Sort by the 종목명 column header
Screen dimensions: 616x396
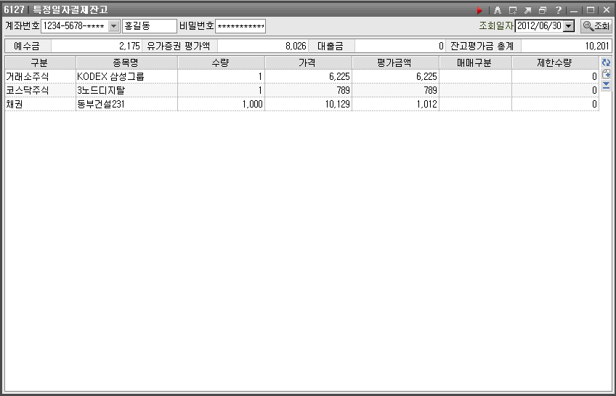126,63
